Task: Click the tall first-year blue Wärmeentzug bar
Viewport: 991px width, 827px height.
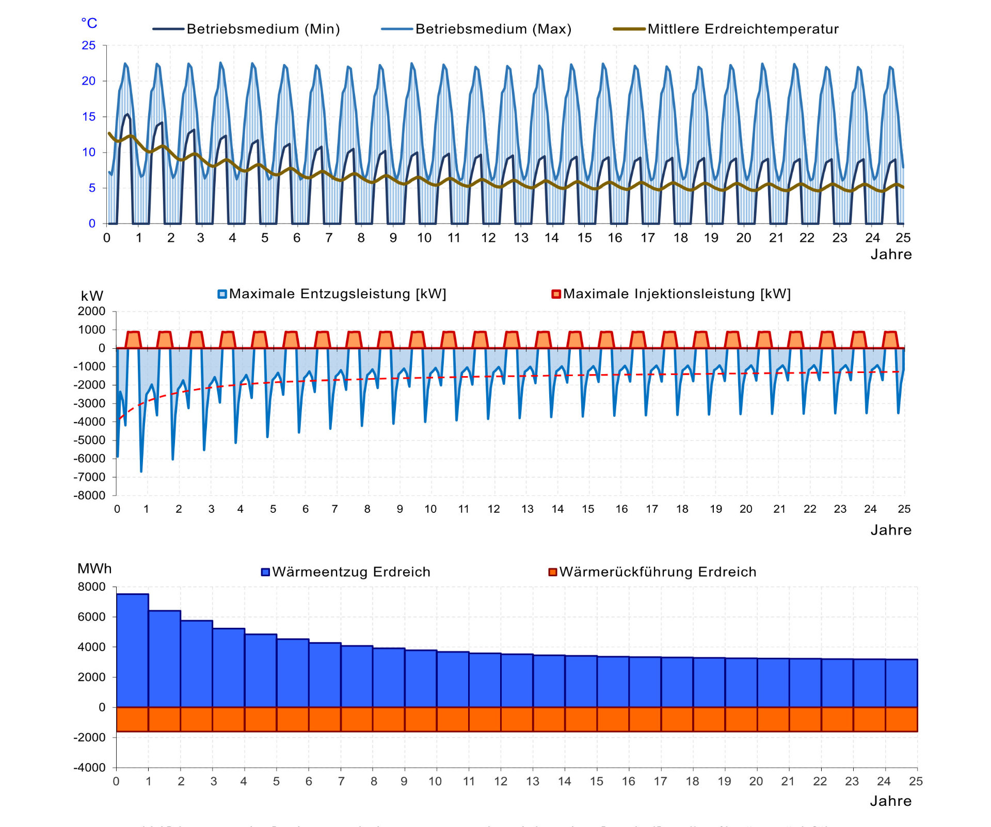Action: [133, 650]
